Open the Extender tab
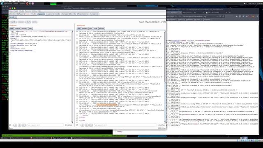Image resolution: width=263 pixels, height=148 pixels. (x=73, y=14)
